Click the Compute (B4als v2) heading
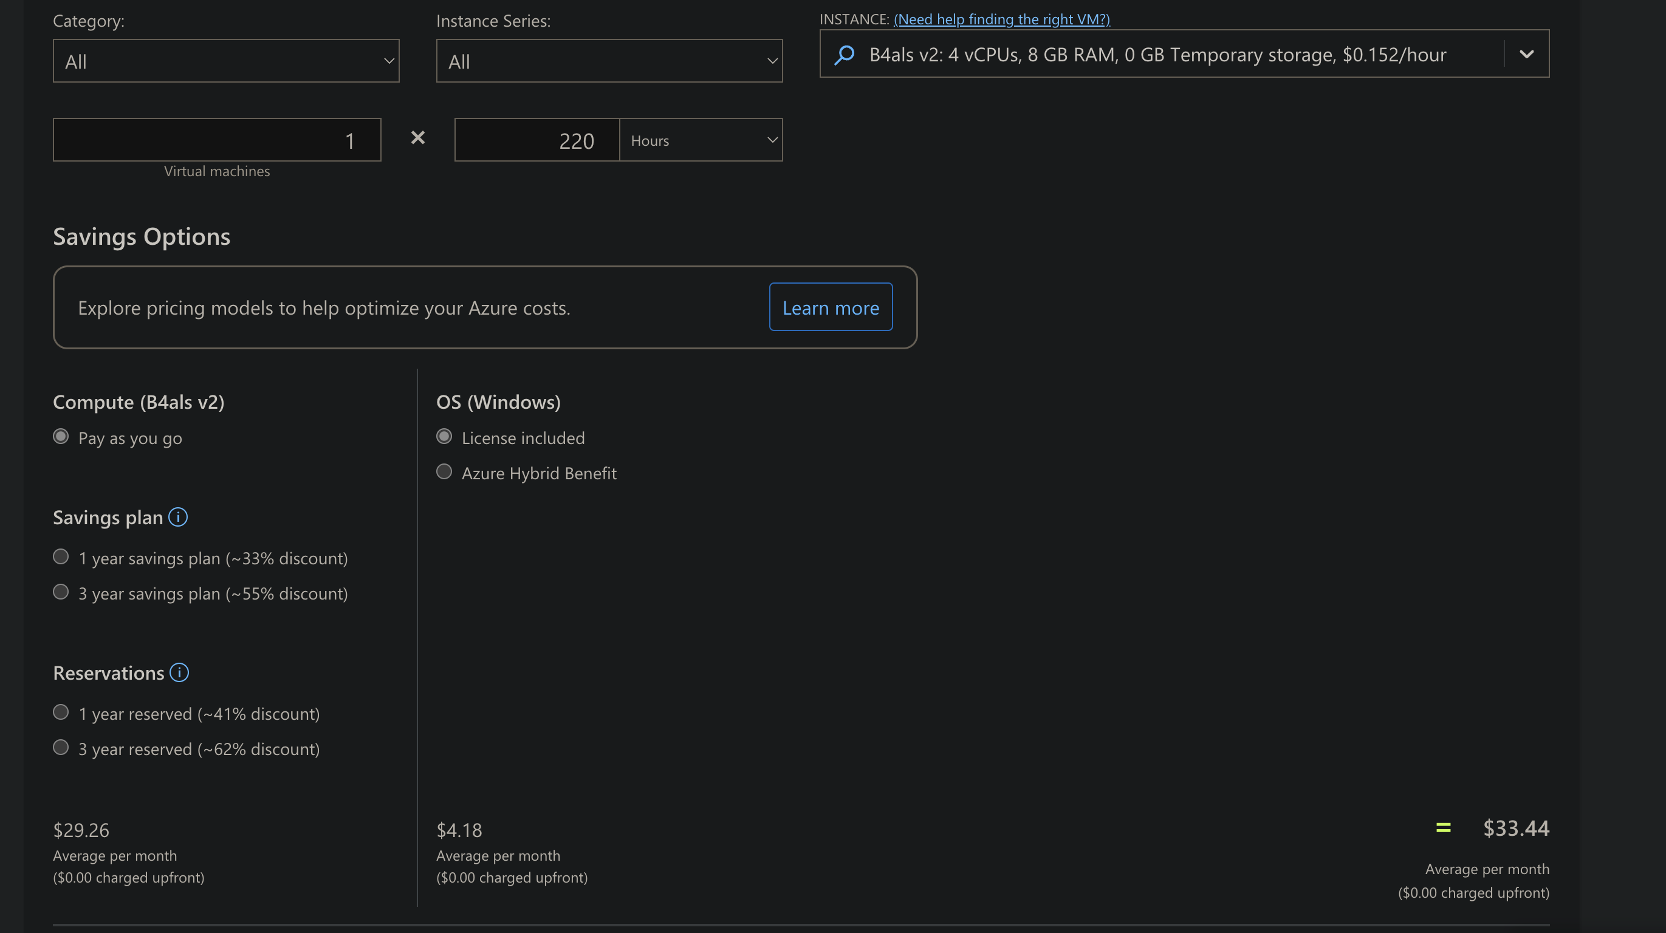This screenshot has height=933, width=1666. 139,402
